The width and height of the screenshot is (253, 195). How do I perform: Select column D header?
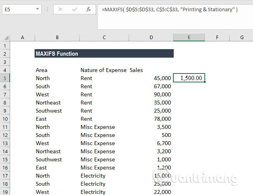click(x=151, y=38)
